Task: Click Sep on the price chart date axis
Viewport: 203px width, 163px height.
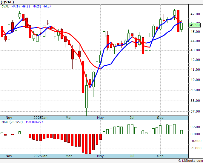Action: 160,118
